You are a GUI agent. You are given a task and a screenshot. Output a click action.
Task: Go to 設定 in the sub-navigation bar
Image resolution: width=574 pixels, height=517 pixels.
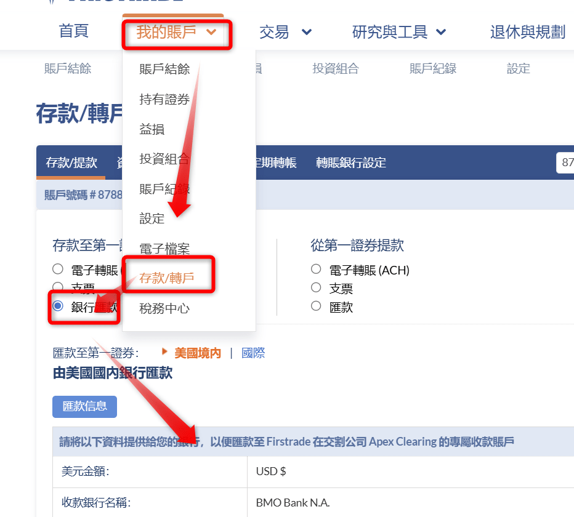tap(519, 68)
